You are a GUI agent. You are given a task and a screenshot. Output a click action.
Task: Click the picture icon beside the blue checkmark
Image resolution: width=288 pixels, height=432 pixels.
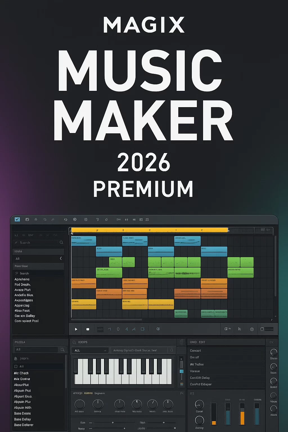(x=27, y=219)
